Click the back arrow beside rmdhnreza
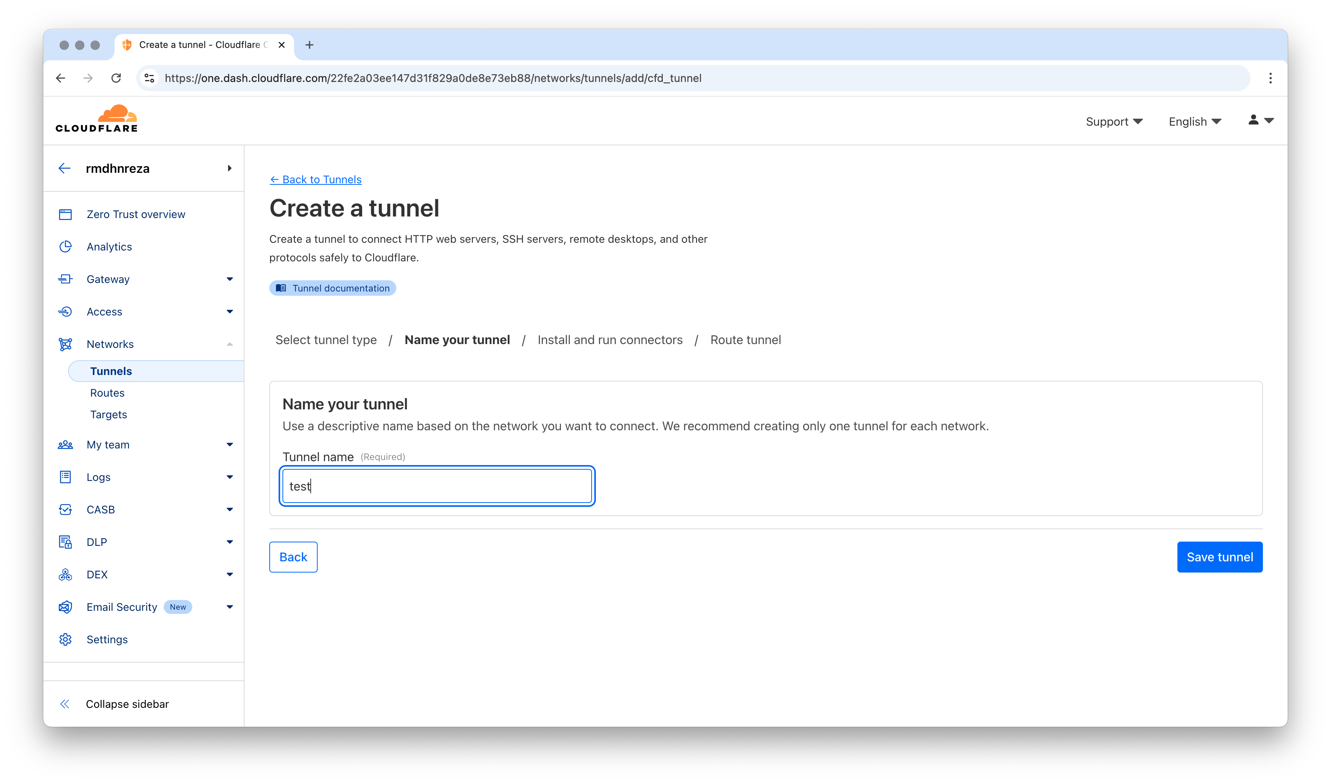This screenshot has height=784, width=1331. 65,168
